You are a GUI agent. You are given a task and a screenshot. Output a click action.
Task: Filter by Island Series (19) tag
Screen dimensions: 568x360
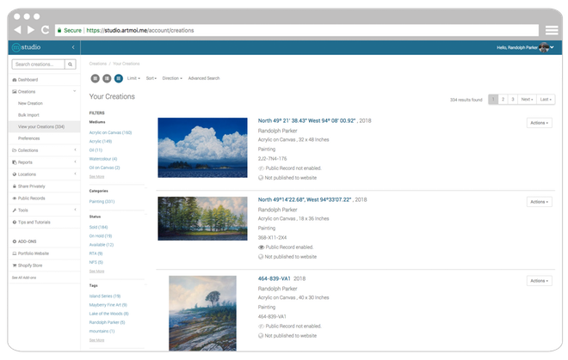tap(105, 296)
